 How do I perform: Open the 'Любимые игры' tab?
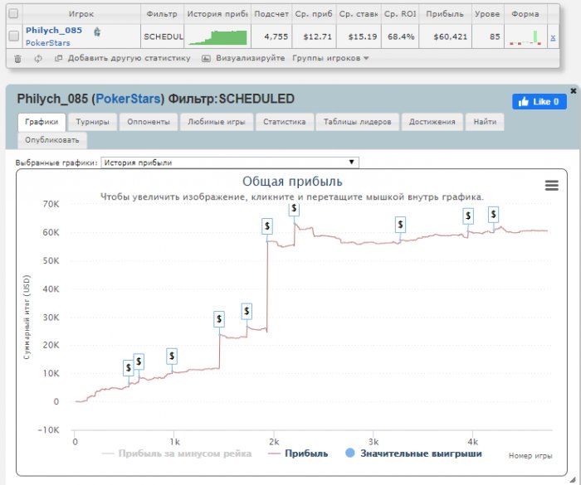[x=217, y=122]
